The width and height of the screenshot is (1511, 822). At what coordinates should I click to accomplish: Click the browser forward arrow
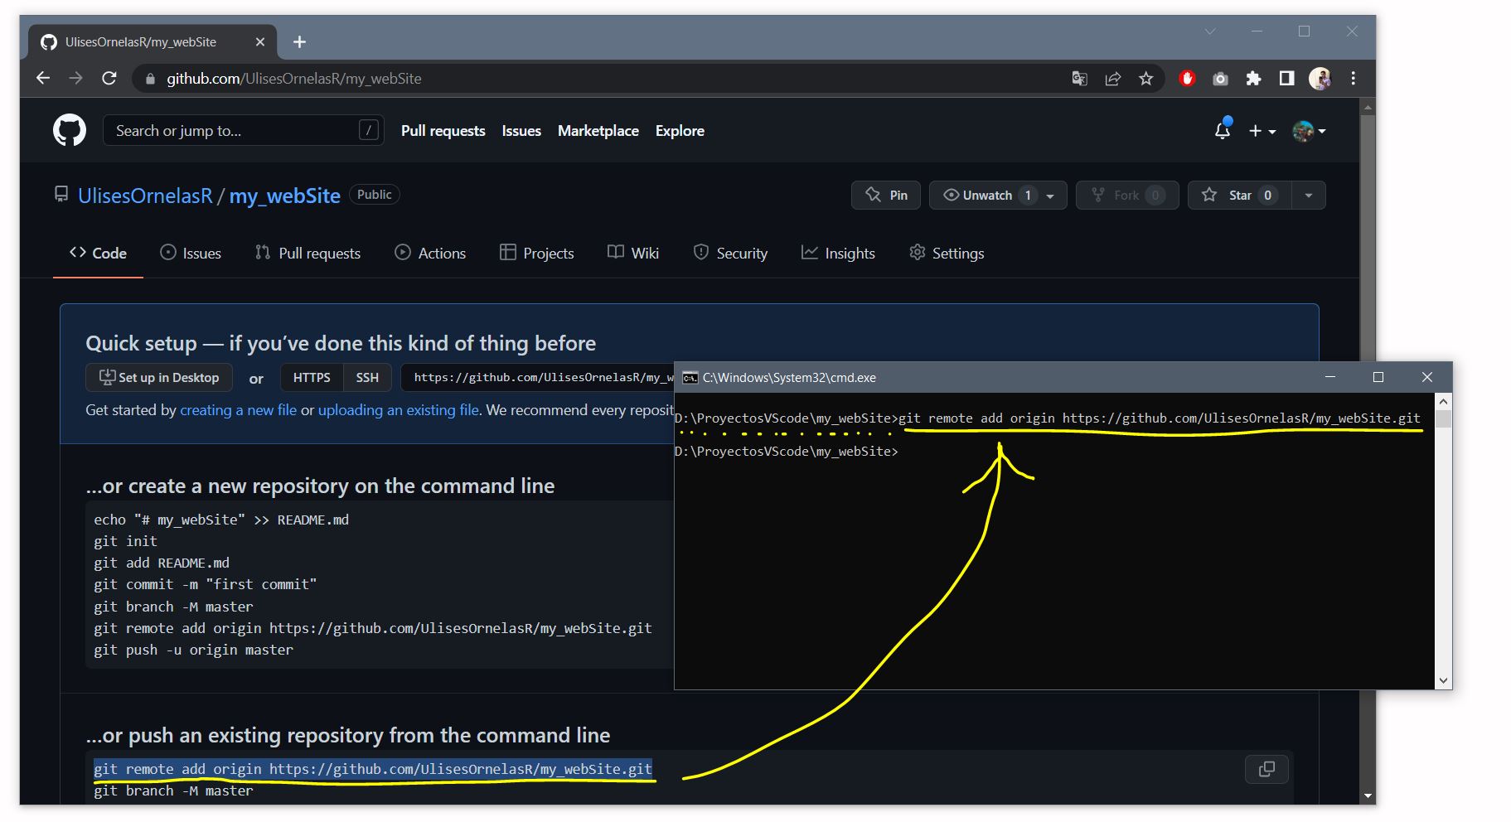(75, 78)
